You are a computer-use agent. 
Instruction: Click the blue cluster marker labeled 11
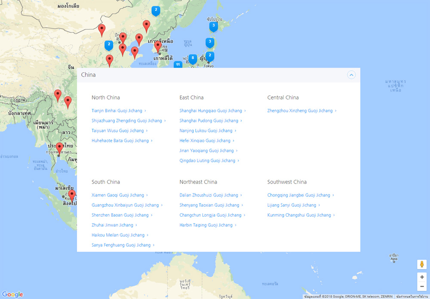click(178, 64)
